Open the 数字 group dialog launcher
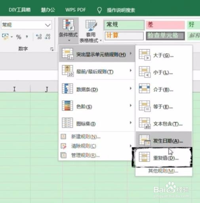Viewport: 200px width, 203px height. pos(52,49)
